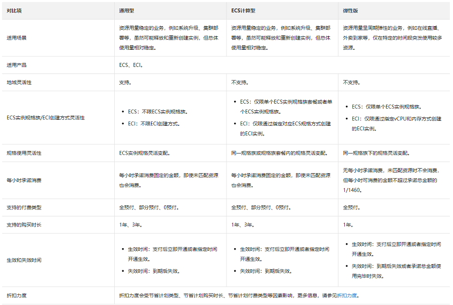This screenshot has height=305, width=453.
Task: Click the 适用场景 row label
Action: [17, 38]
